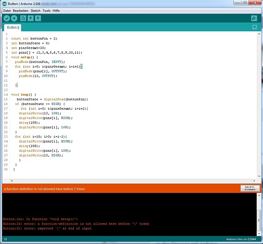Click the Arduino logo in title bar
The height and width of the screenshot is (244, 263).
[x=4, y=3]
